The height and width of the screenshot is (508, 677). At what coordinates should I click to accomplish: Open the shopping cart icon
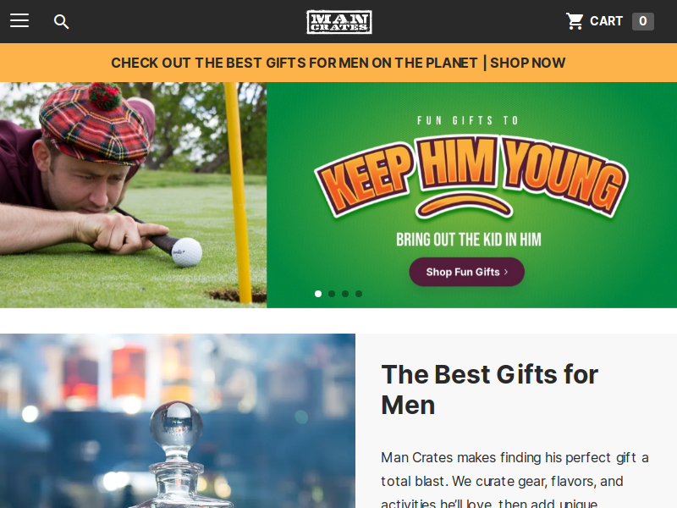pyautogui.click(x=575, y=21)
